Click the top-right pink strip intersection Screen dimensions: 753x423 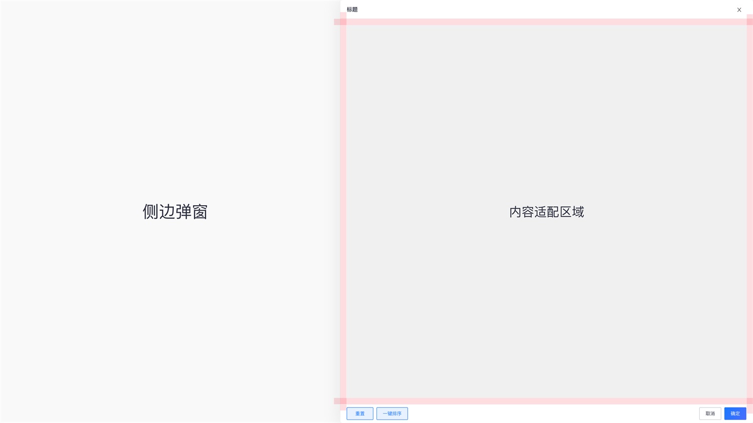(749, 22)
